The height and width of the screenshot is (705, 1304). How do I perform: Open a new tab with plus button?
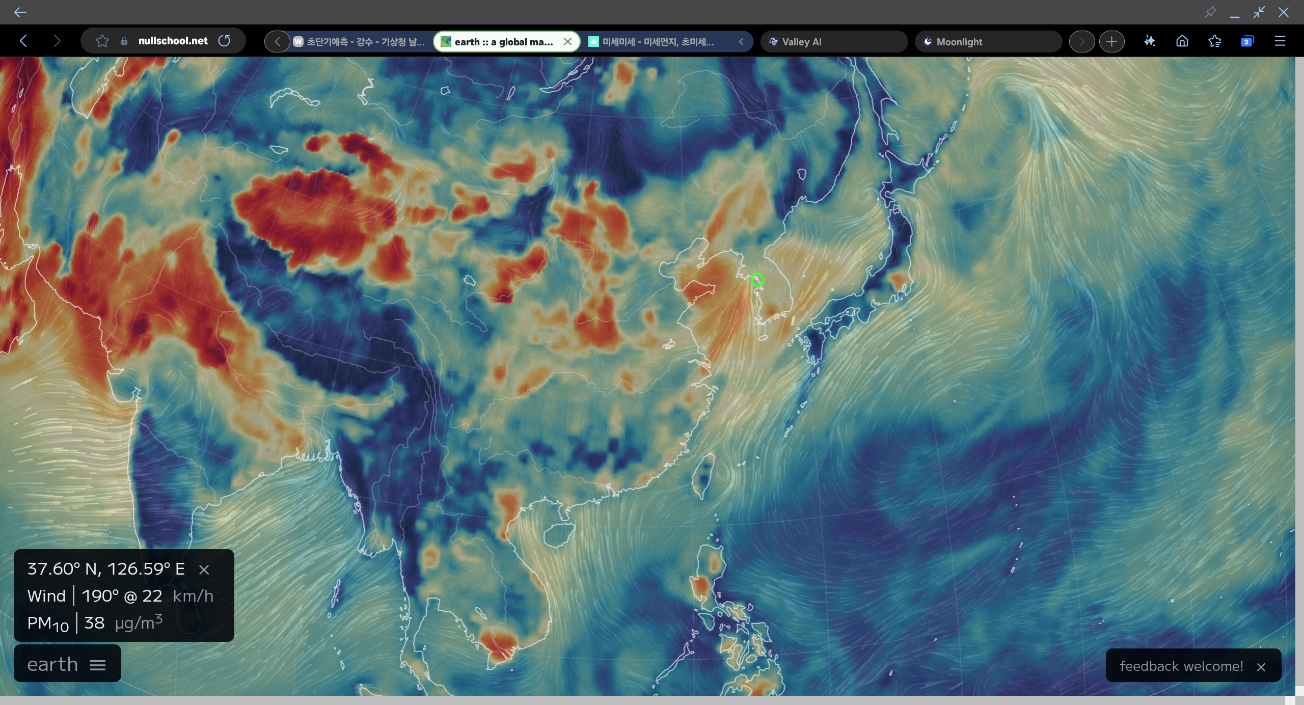pyautogui.click(x=1112, y=42)
